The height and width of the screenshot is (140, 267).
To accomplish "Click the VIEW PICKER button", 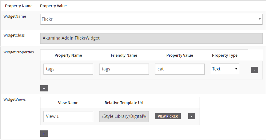I will coord(168,116).
